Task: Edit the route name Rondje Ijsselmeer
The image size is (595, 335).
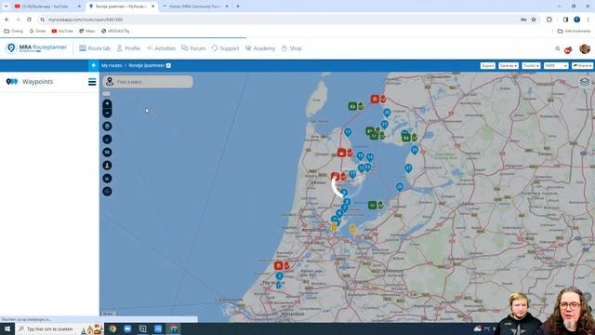Action: coord(168,65)
